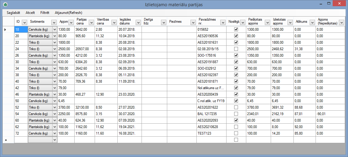
Task: Click empty Piezīmes cell for ID 22
Action: [x=182, y=42]
